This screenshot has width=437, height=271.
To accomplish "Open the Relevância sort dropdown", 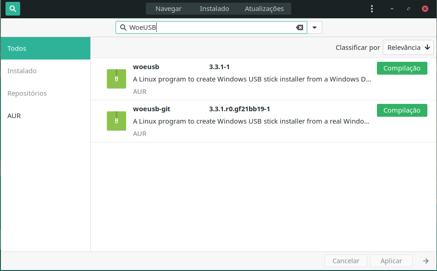I will tap(408, 48).
